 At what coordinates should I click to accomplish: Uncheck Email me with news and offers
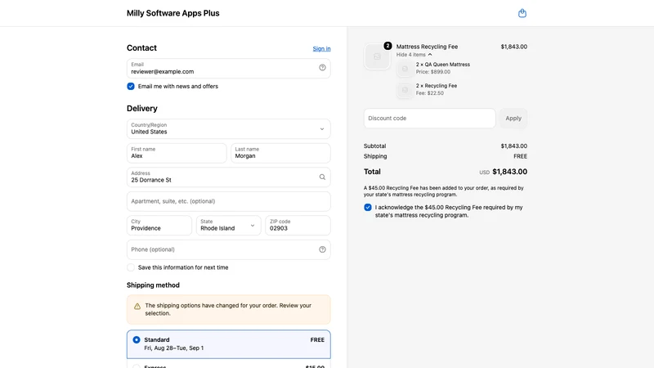131,87
